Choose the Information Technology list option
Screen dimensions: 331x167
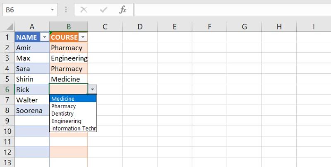click(x=72, y=128)
